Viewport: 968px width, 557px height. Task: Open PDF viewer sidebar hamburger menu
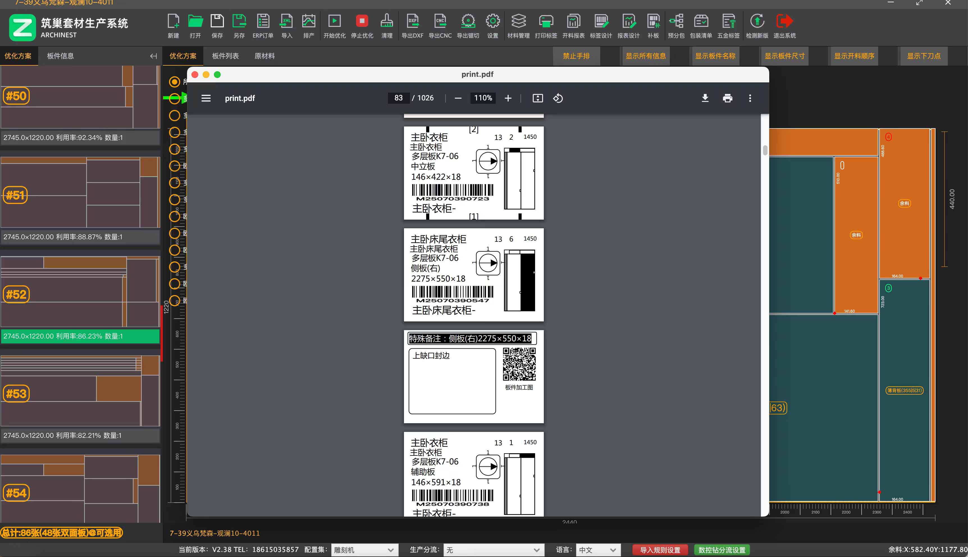(206, 98)
